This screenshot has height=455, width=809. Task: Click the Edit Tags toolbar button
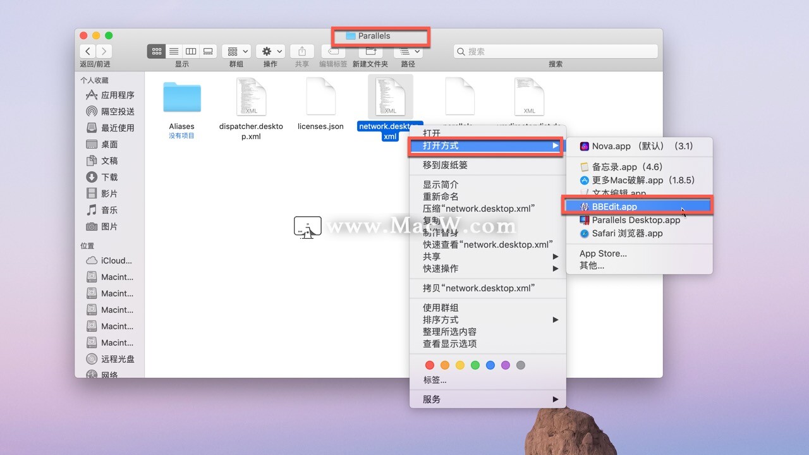(x=333, y=51)
